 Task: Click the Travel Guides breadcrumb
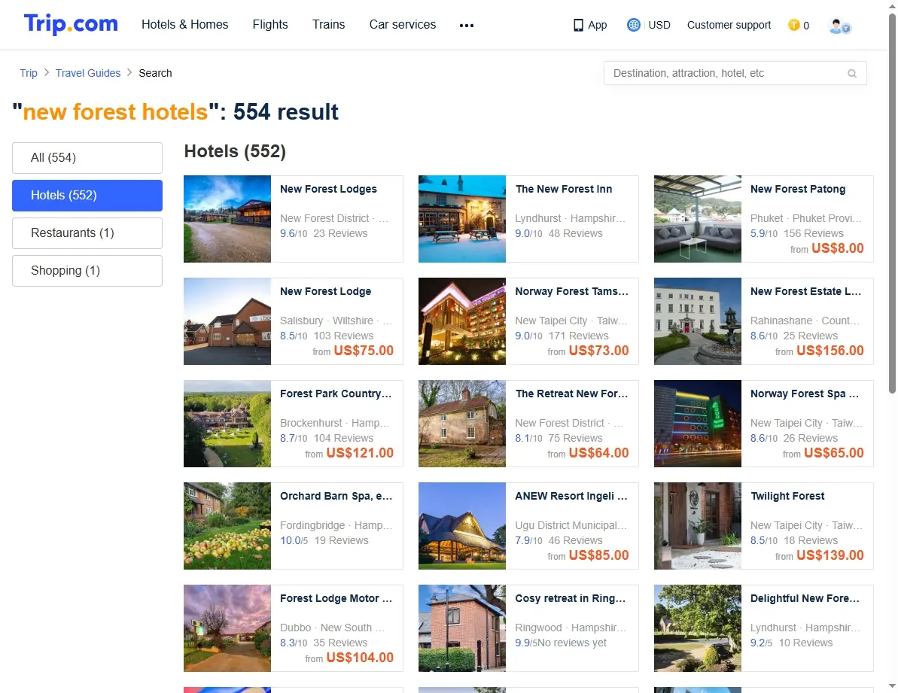tap(88, 73)
